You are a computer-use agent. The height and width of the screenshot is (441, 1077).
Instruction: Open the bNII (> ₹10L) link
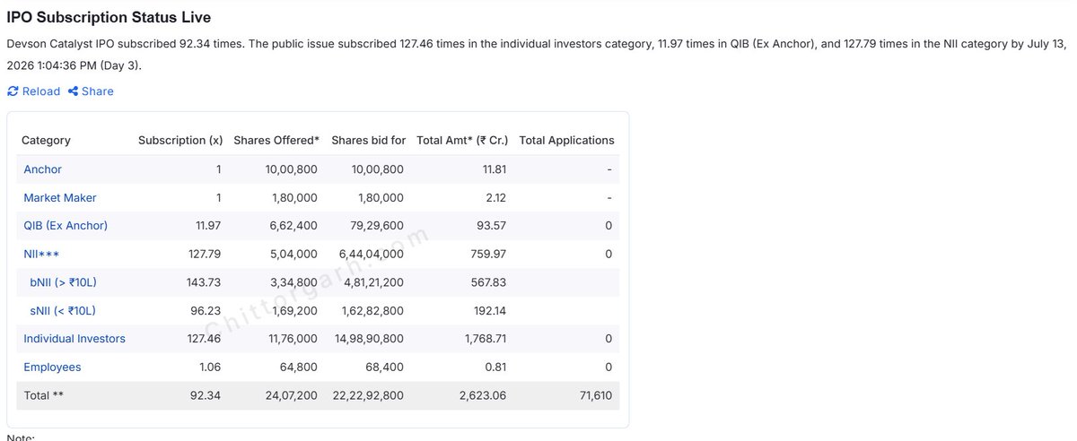pyautogui.click(x=63, y=282)
